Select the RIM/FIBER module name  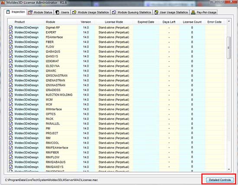(x=52, y=153)
